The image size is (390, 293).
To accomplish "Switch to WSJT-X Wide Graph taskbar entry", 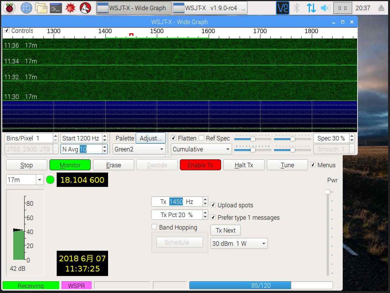I will click(x=133, y=8).
